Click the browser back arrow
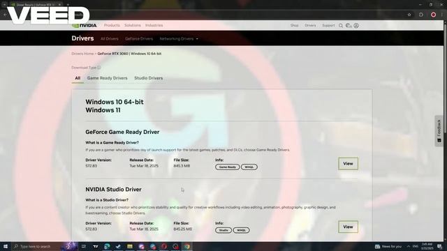The image size is (447, 251). (x=5, y=15)
